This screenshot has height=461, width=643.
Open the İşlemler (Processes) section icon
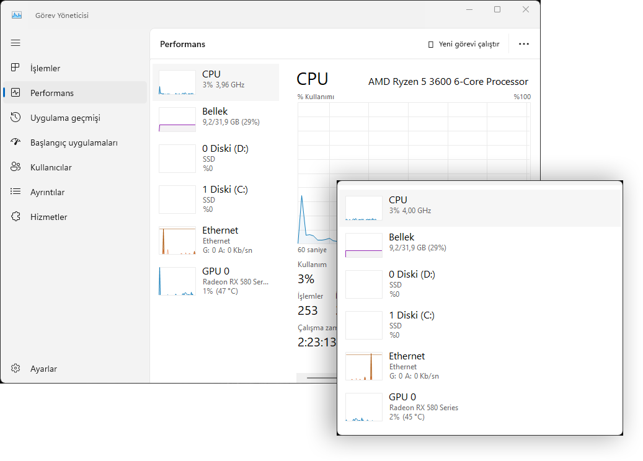tap(16, 68)
